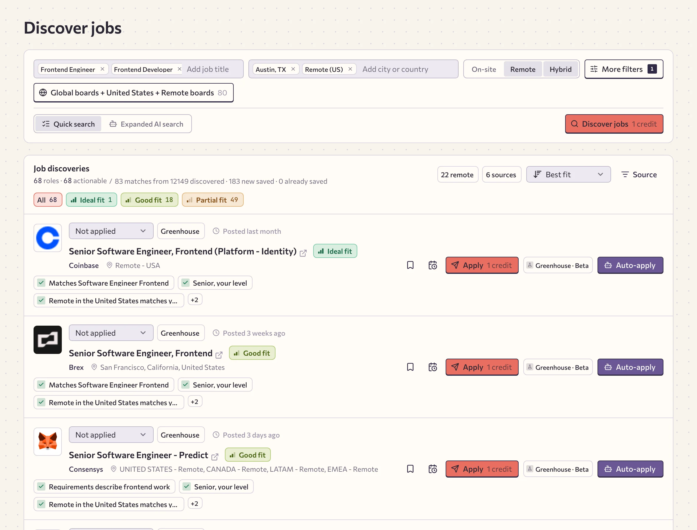Bookmark the Brex job listing
Image resolution: width=697 pixels, height=530 pixels.
pyautogui.click(x=410, y=367)
